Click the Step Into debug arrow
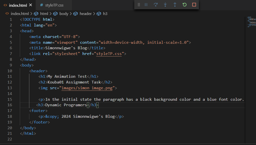Screen dimensions: 256x145 coord(165,5)
